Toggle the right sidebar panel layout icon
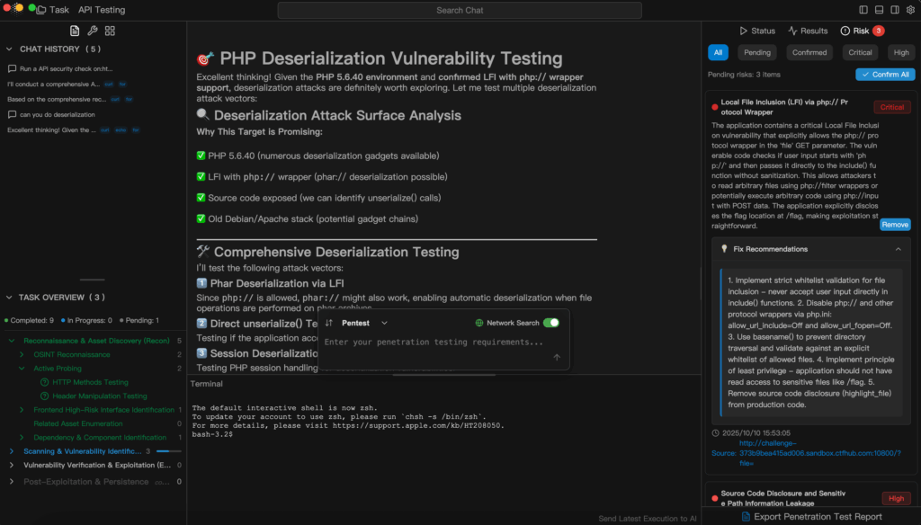921x525 pixels. click(895, 10)
